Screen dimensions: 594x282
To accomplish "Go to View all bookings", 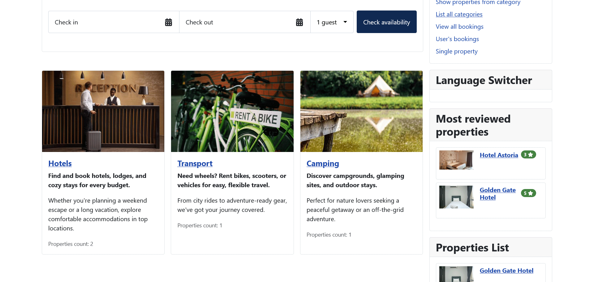I will (x=459, y=27).
